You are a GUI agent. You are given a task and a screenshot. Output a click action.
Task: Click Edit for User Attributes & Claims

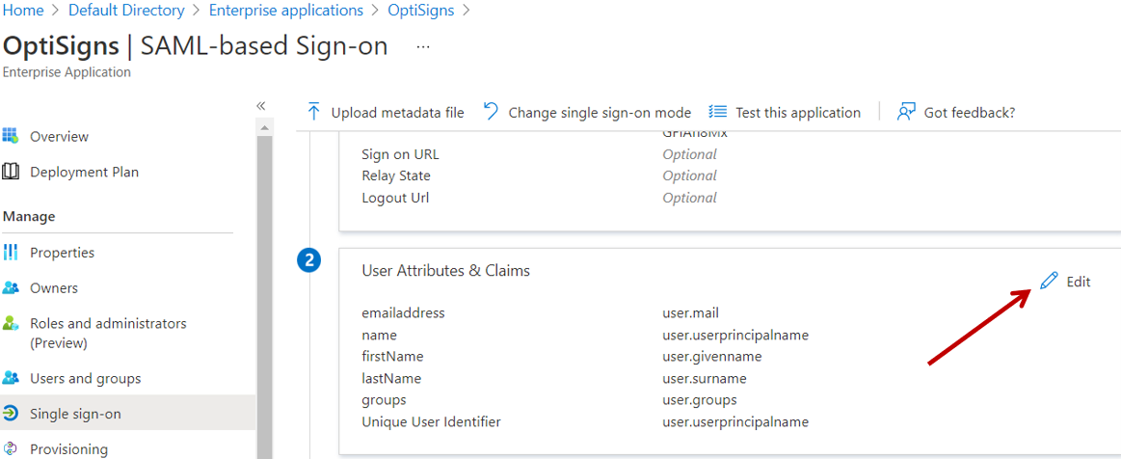pyautogui.click(x=1078, y=282)
